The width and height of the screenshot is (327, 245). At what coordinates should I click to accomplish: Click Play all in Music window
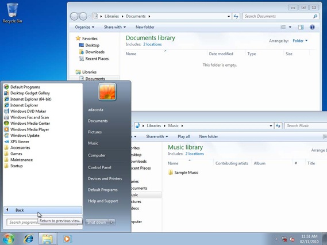pos(183,136)
